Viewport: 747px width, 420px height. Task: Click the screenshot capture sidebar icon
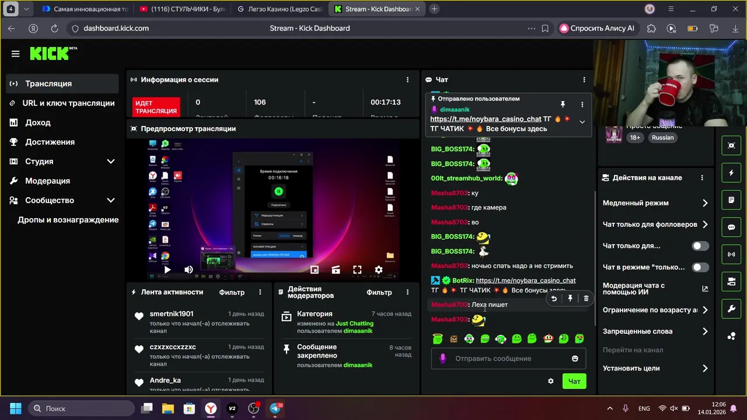pyautogui.click(x=731, y=145)
